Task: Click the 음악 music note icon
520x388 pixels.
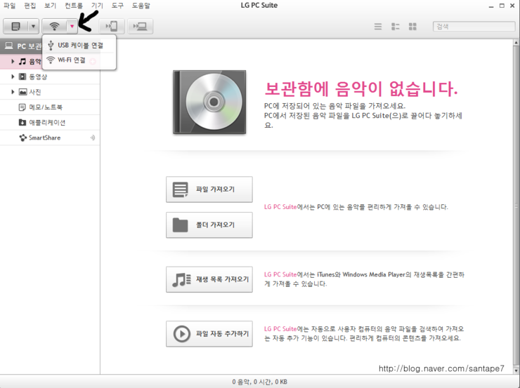Action: 22,61
